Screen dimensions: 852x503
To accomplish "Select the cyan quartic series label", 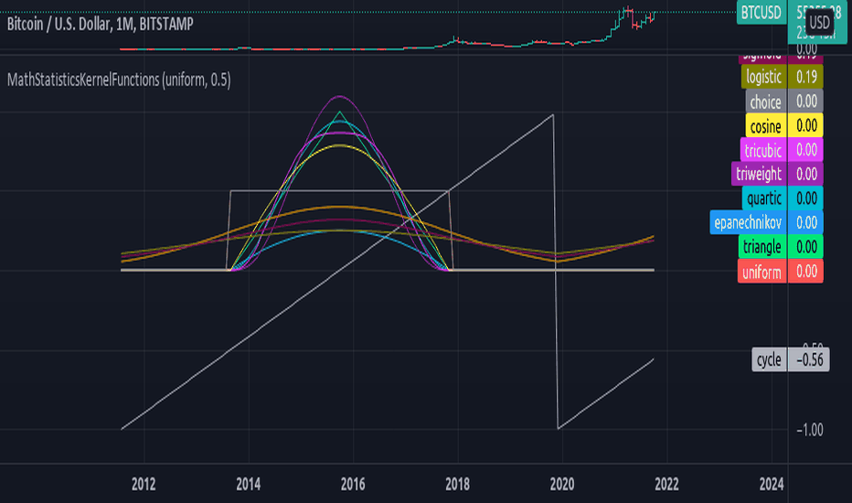I will point(763,197).
